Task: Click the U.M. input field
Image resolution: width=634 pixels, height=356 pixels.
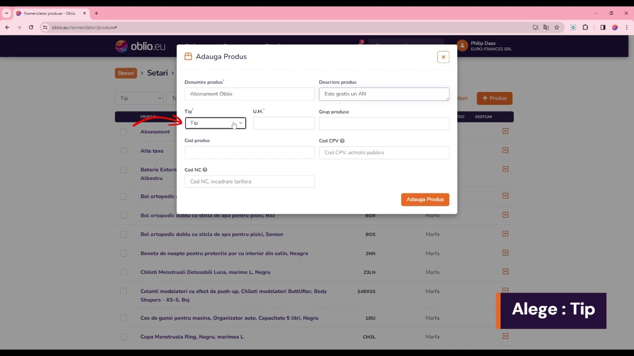Action: click(x=284, y=123)
